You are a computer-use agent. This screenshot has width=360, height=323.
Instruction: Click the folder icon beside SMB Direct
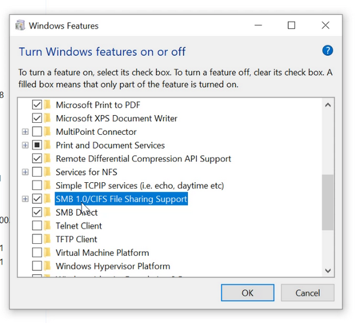point(48,212)
